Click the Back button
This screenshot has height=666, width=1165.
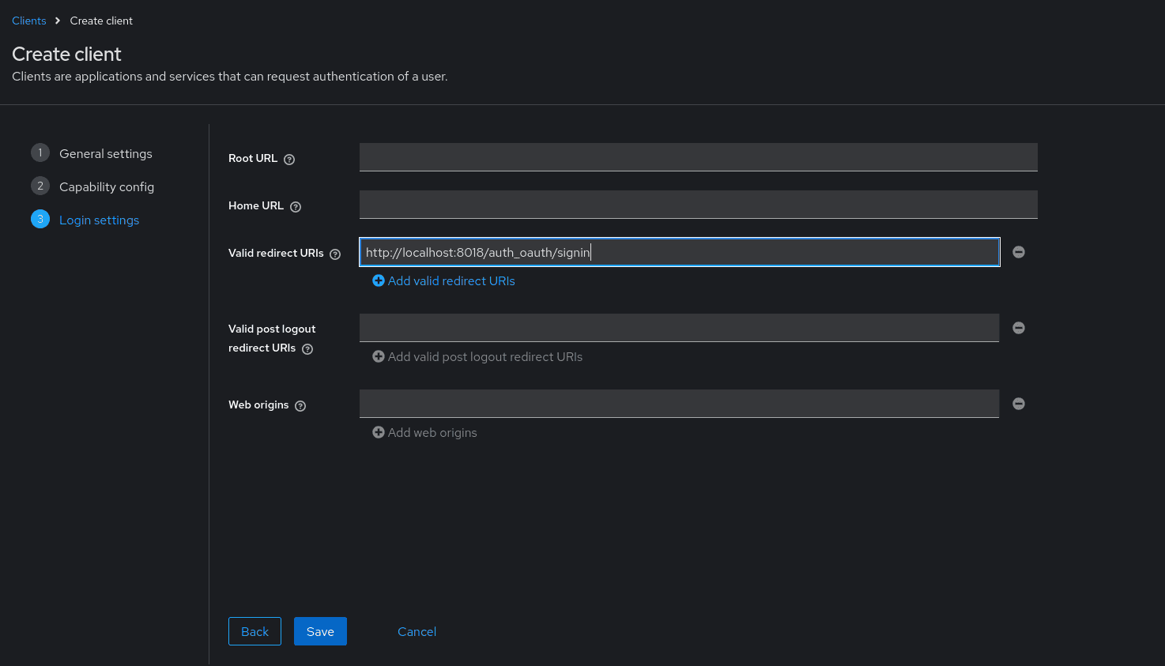click(x=254, y=631)
